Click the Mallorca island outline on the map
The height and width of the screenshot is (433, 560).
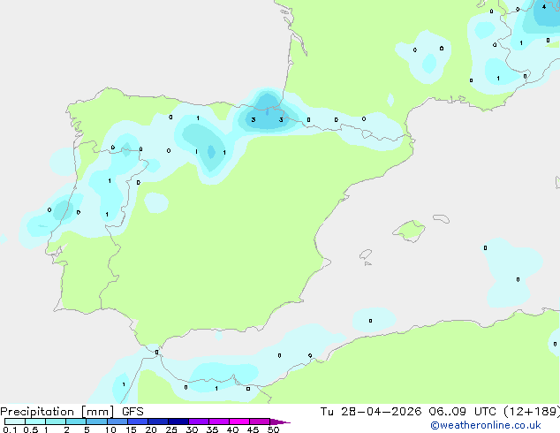(x=409, y=232)
